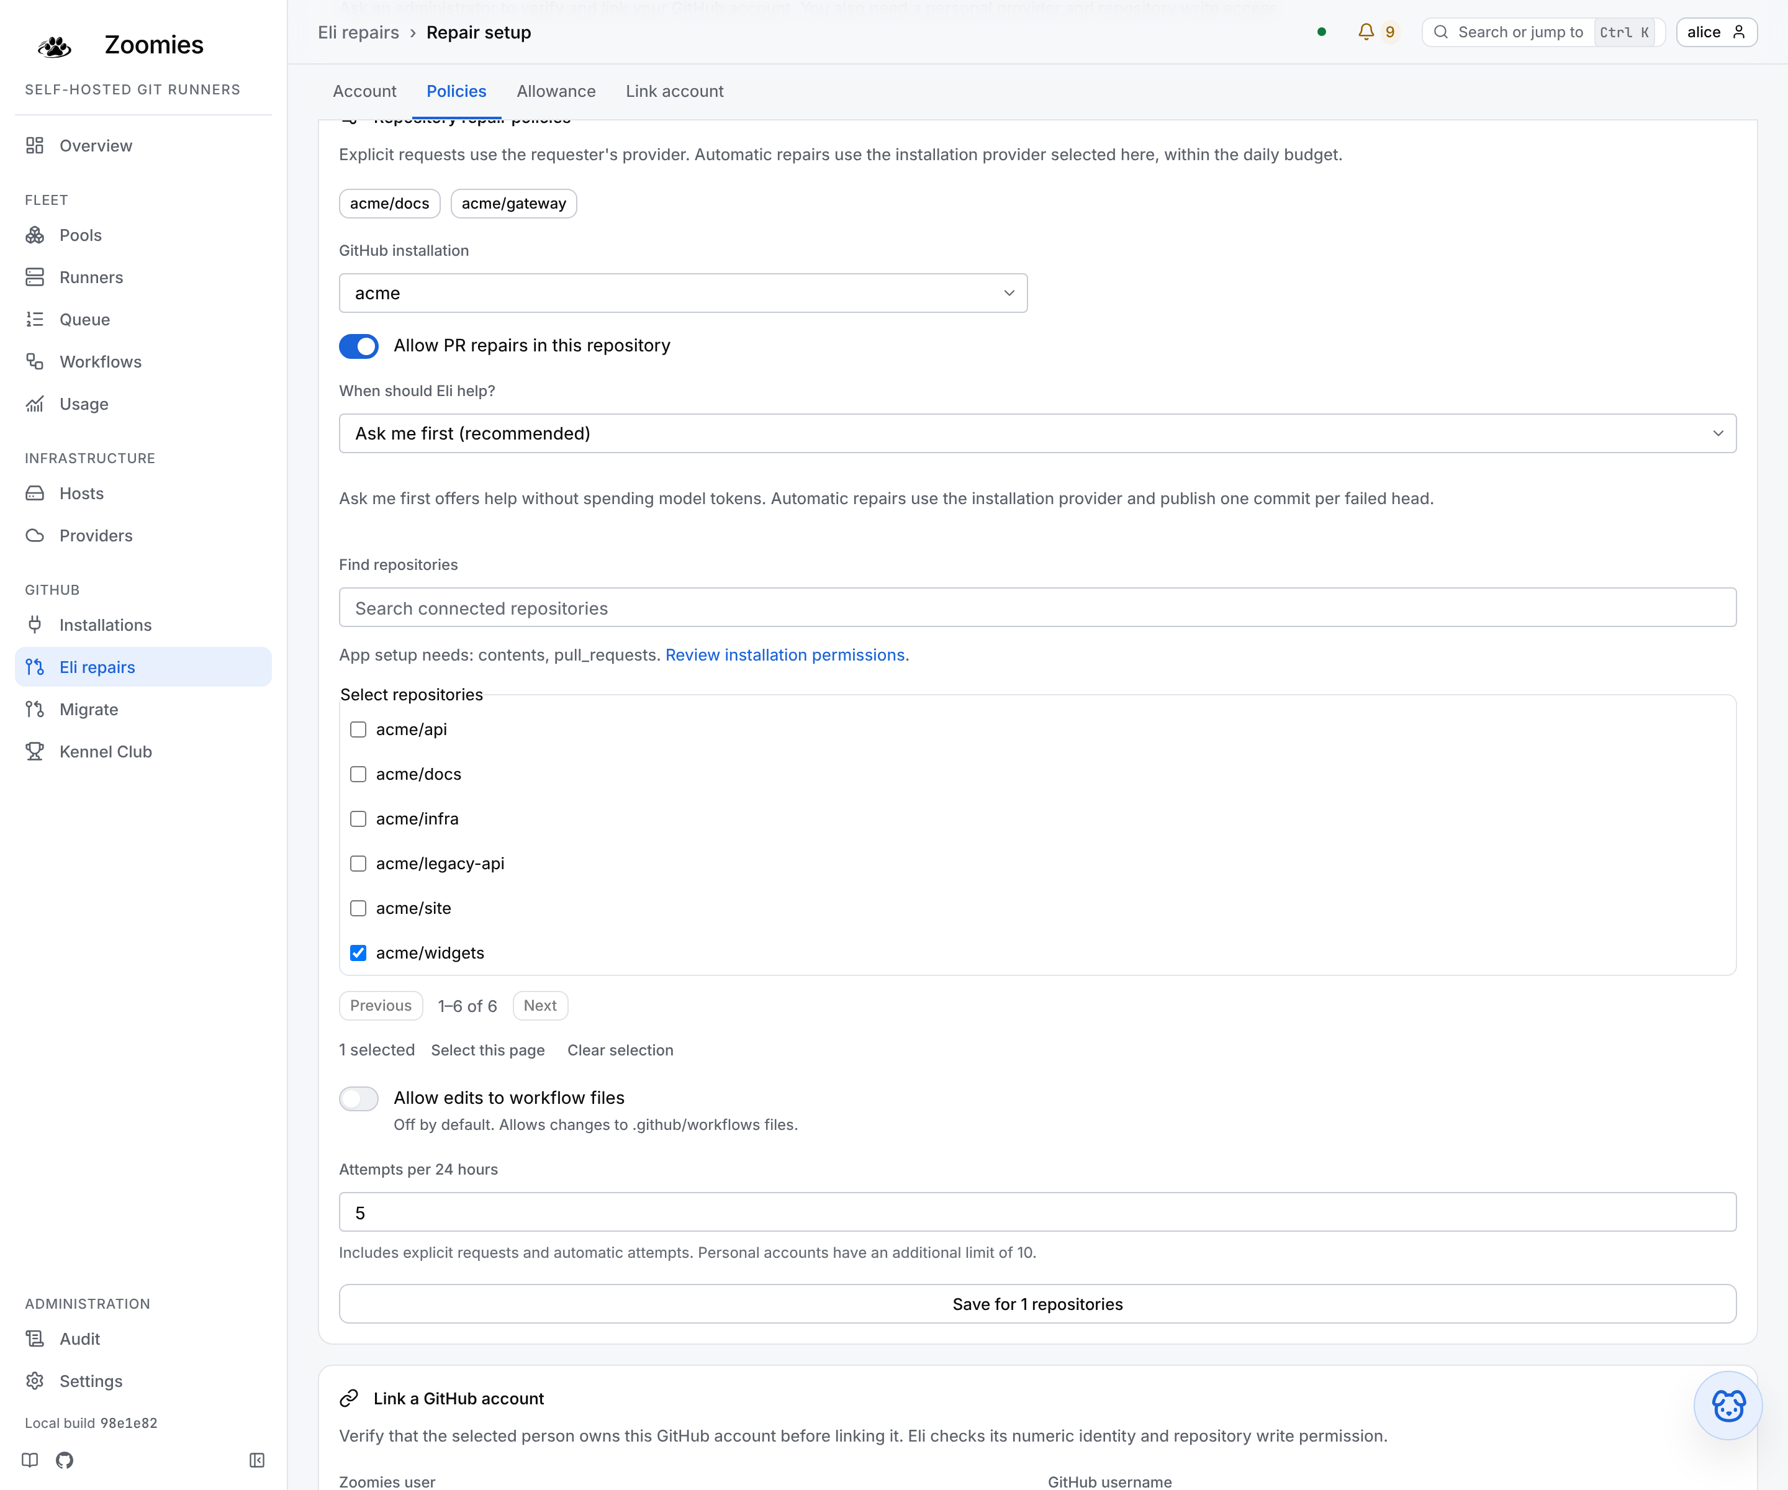This screenshot has height=1490, width=1788.
Task: Switch to the Account tab
Action: pyautogui.click(x=364, y=91)
